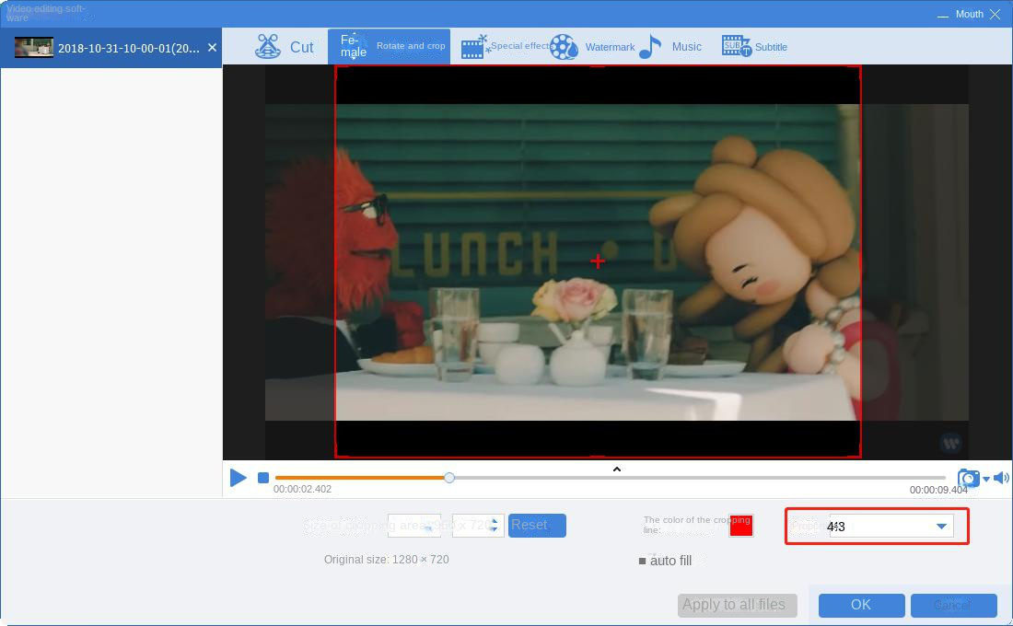Viewport: 1013px width, 626px height.
Task: Close the video editing window
Action: 995,14
